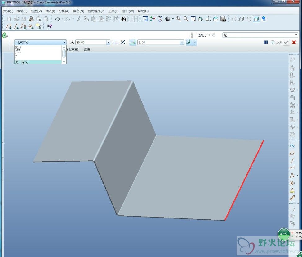Select the coordinate system tool on right
The width and height of the screenshot is (302, 257).
tap(292, 183)
